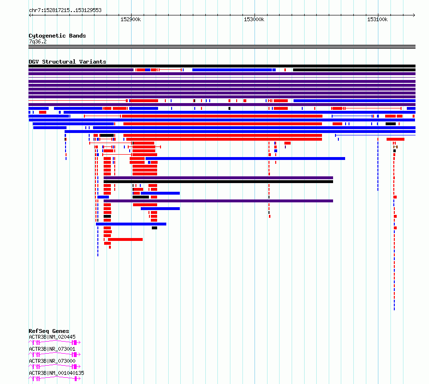The width and height of the screenshot is (429, 384).
Task: Open the RefSeq Genes track title
Action: coord(49,331)
